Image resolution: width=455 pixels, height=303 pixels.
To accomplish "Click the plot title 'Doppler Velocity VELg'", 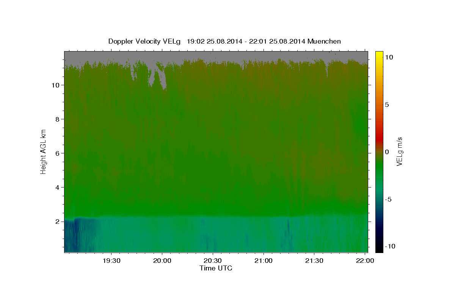I will point(144,41).
